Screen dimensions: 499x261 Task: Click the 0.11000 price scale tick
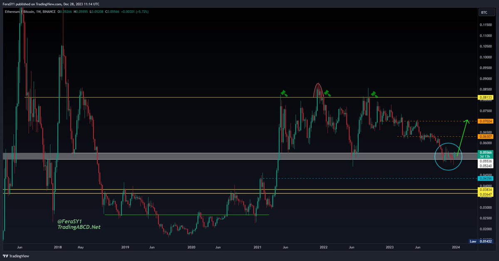(486, 36)
